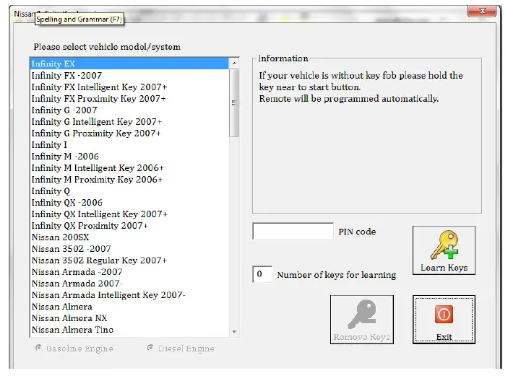Select Nissan Almera NX

pos(129,318)
